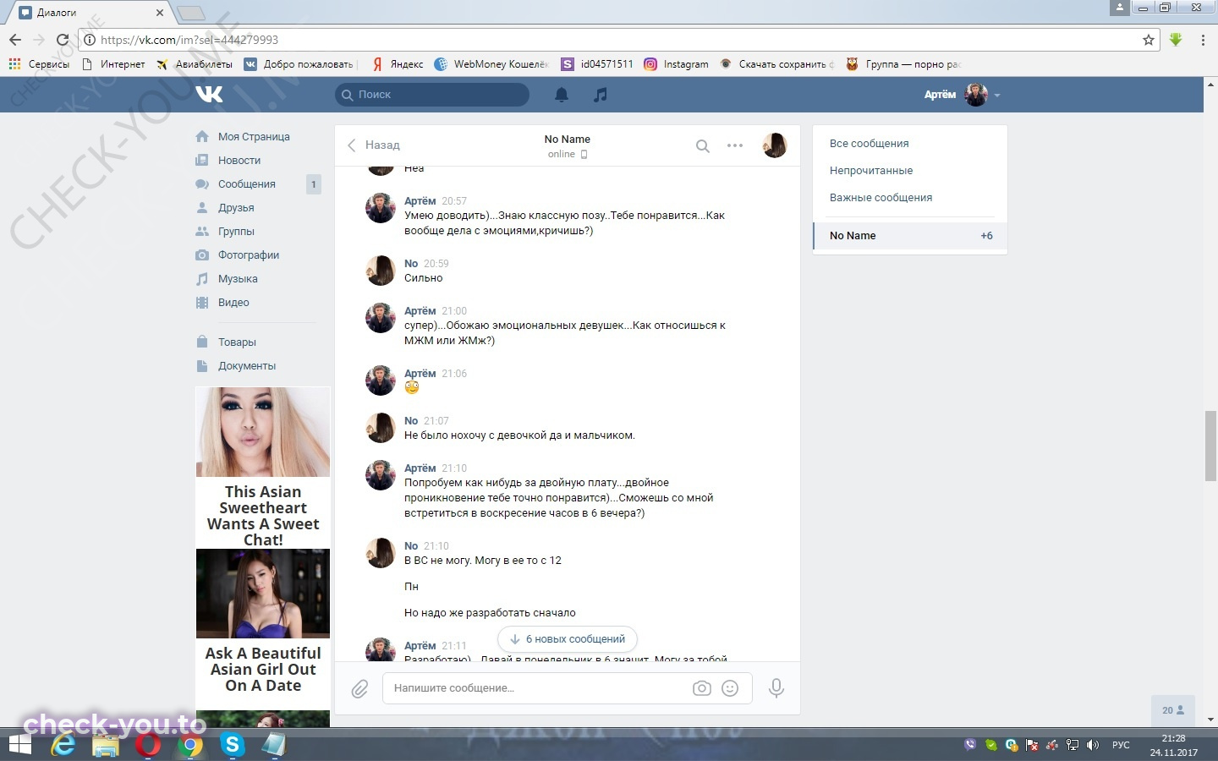This screenshot has width=1218, height=761.
Task: Click the Назад back button
Action: tap(373, 145)
